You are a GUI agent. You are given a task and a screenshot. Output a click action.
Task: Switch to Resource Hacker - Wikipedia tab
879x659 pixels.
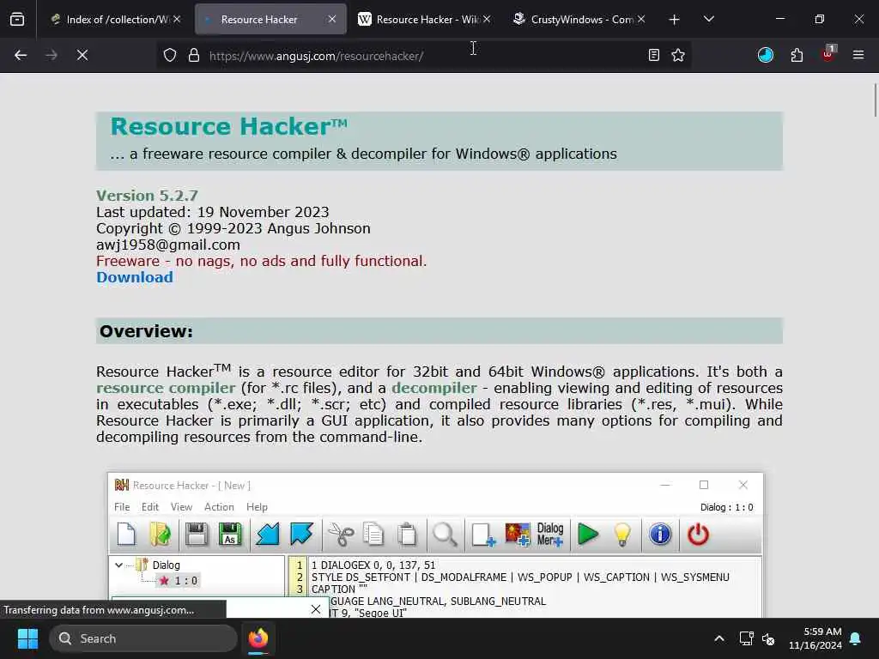click(x=423, y=19)
